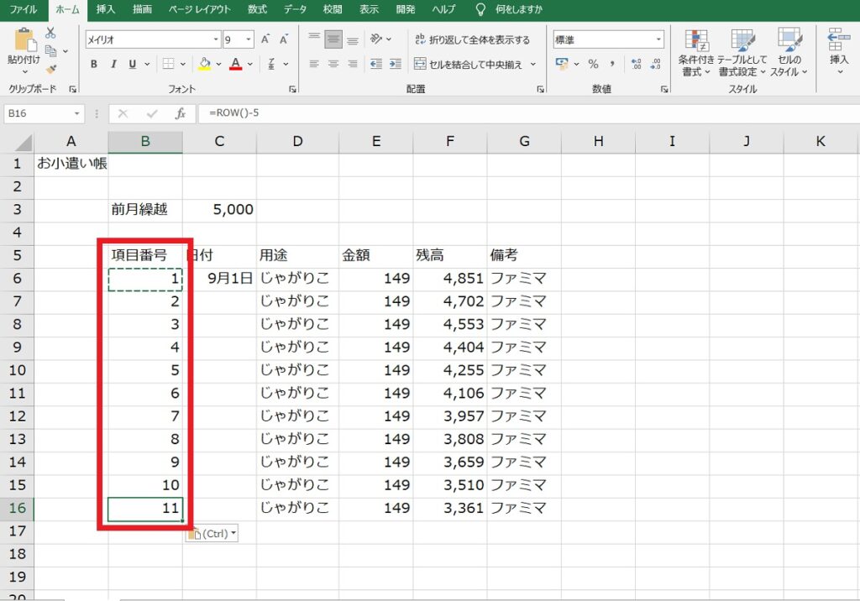Click the select all corner triangle
This screenshot has width=860, height=601.
pyautogui.click(x=24, y=143)
